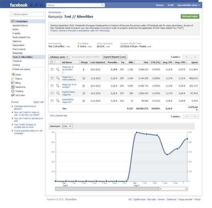Check the box for 'Nogavice z nano-srebrom'
Screen dimensions: 212x208
pyautogui.click(x=52, y=78)
